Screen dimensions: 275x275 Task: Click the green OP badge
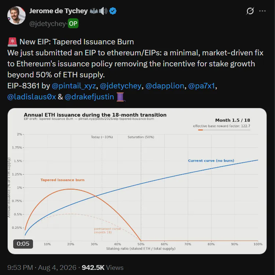point(73,23)
